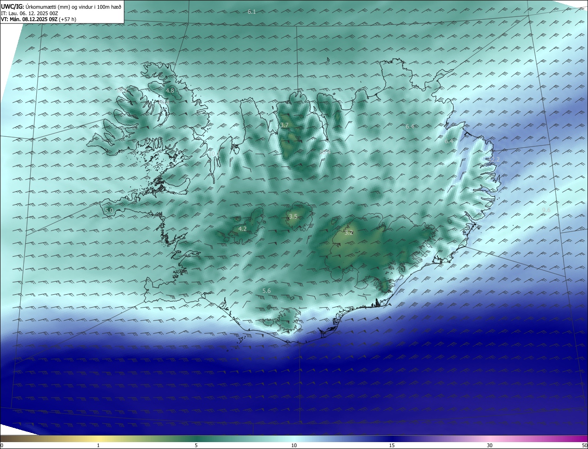Pick the pink segment of the colorbar
The image size is (588, 449).
tap(490, 438)
